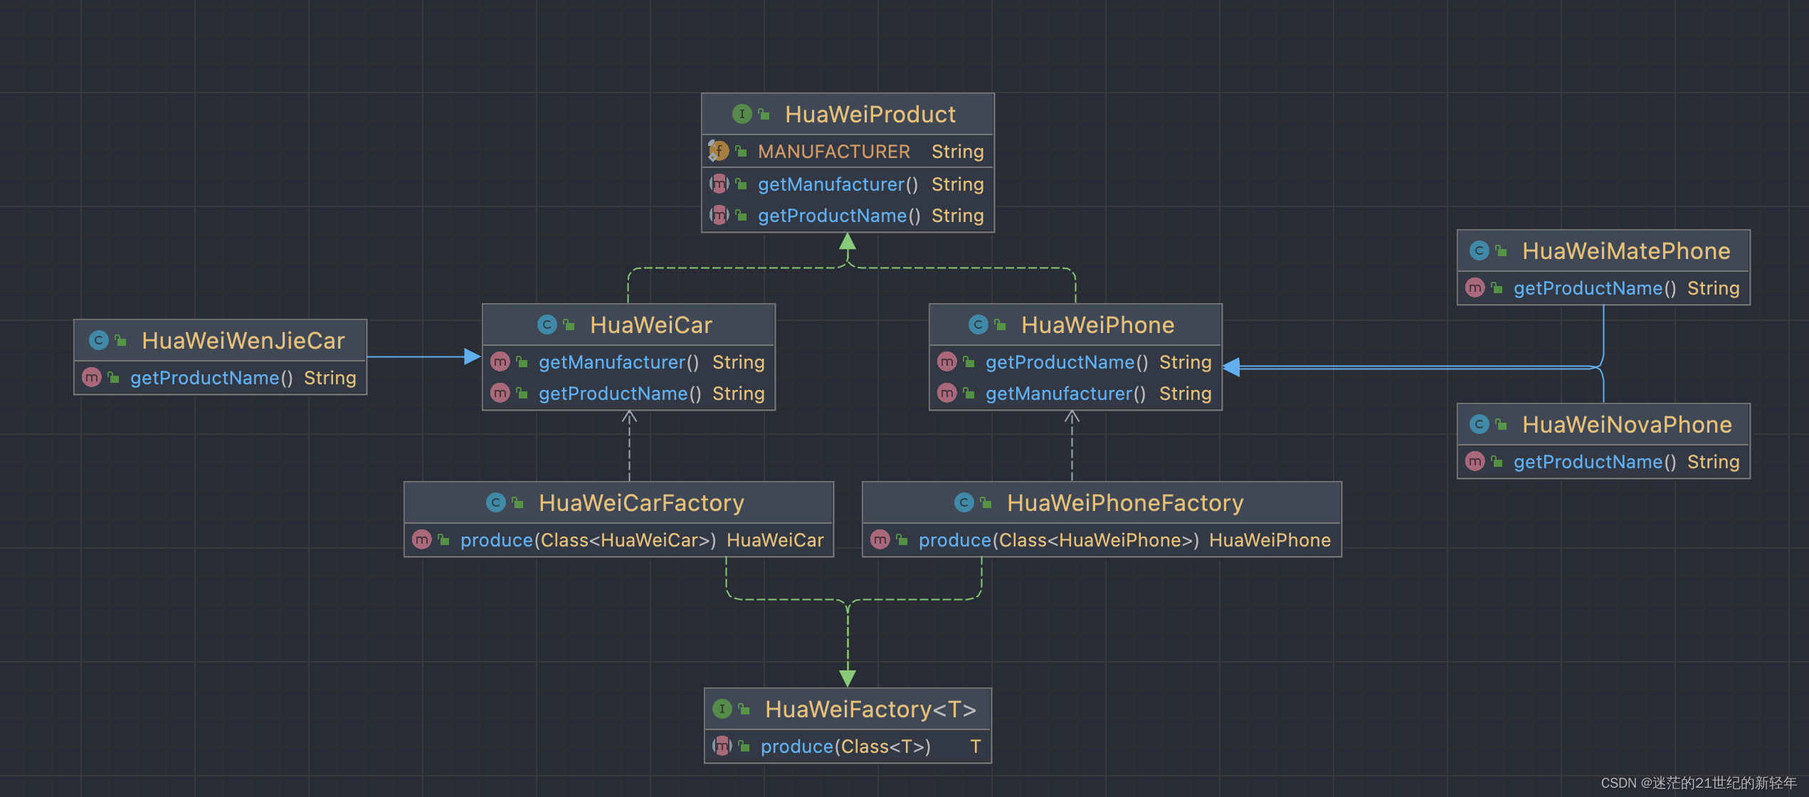This screenshot has width=1809, height=797.
Task: Click method icon in HuaWeiMatePhone node
Action: 1475,287
